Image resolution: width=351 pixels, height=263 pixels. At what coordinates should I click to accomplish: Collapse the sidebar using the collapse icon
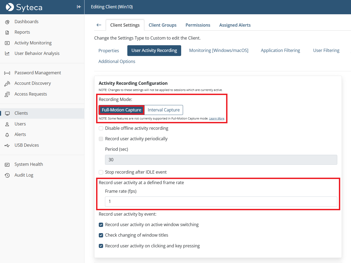coord(79,7)
